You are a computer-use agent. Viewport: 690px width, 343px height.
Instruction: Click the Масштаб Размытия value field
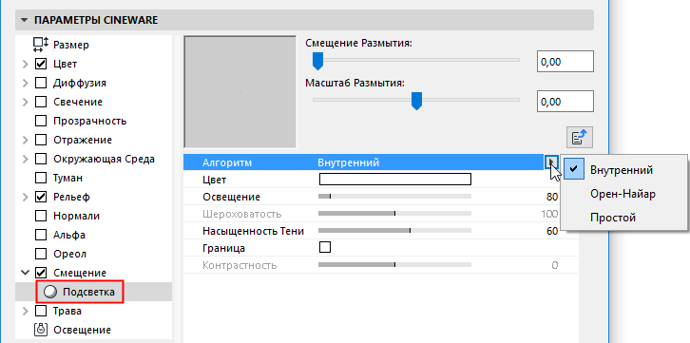point(565,102)
